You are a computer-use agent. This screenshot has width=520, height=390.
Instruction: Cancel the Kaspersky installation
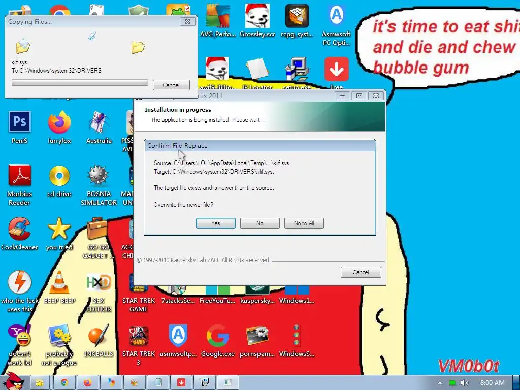click(x=361, y=272)
